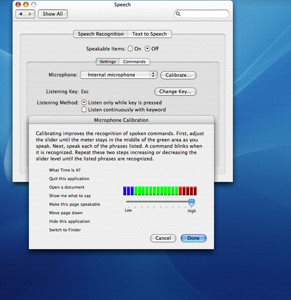Click the "Low" slider label

tap(128, 210)
